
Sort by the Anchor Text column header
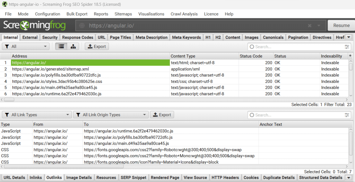coord(303,124)
